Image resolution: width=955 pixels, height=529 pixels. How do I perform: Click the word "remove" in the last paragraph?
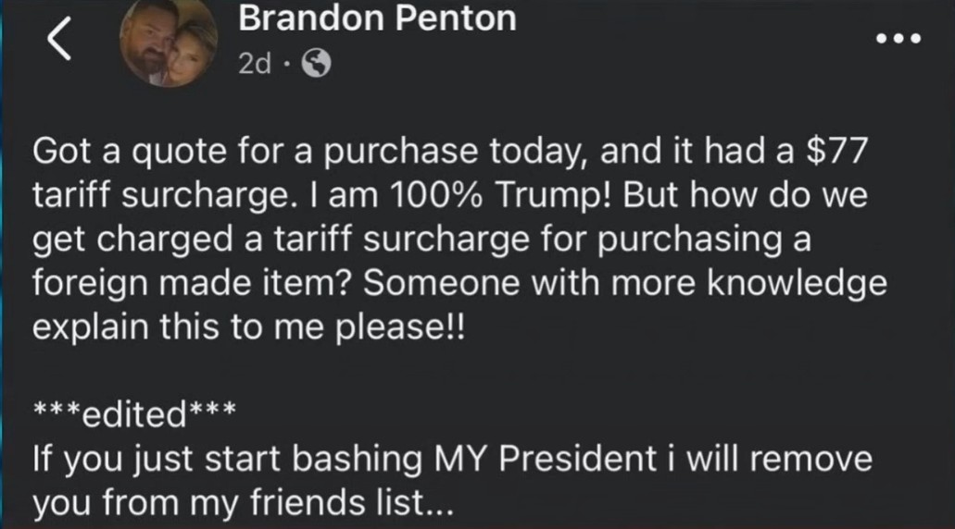click(810, 459)
